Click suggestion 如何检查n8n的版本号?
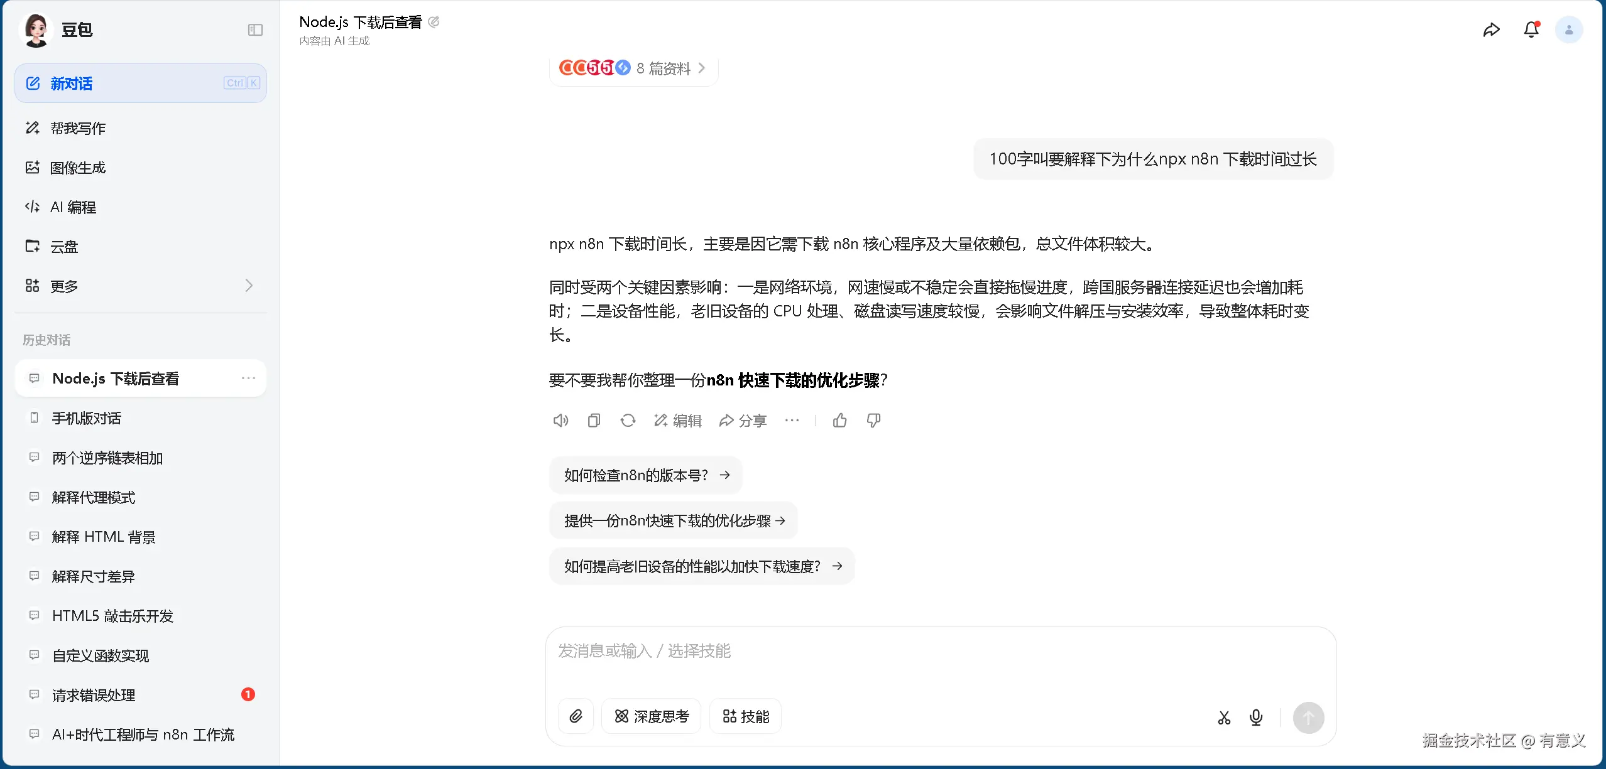The height and width of the screenshot is (769, 1606). (646, 475)
